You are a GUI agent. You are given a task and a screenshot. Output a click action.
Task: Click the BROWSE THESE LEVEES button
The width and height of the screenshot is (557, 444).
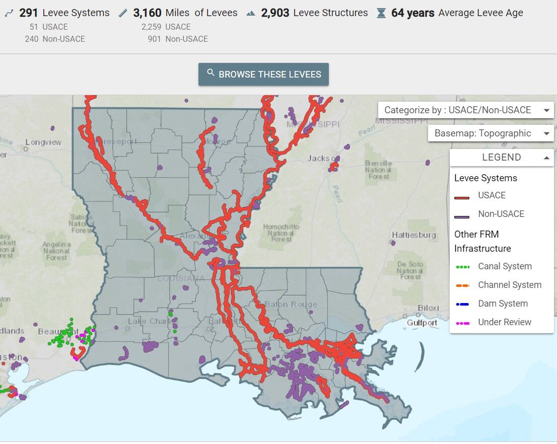click(x=263, y=74)
